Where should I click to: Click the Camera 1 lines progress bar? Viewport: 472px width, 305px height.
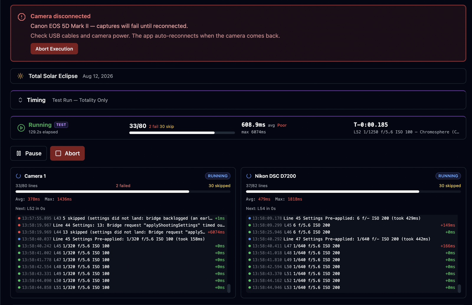123,192
